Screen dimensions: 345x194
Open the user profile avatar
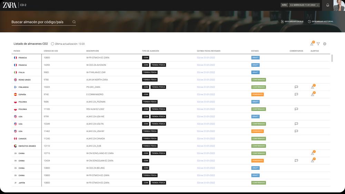coord(339,5)
